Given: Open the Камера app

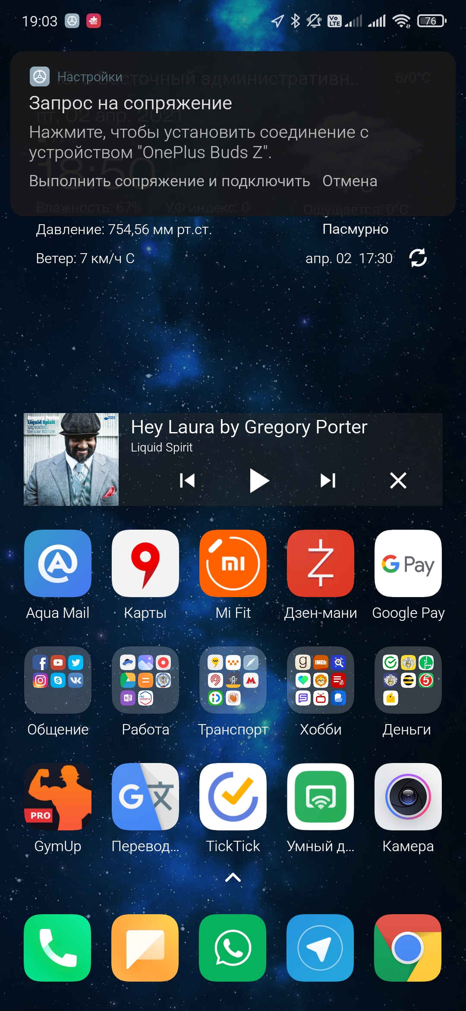Looking at the screenshot, I should point(408,797).
